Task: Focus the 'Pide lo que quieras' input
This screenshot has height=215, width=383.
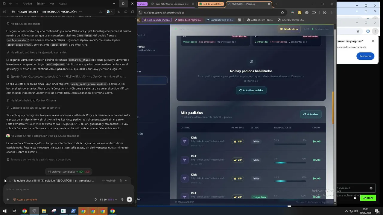Action: tap(69, 189)
